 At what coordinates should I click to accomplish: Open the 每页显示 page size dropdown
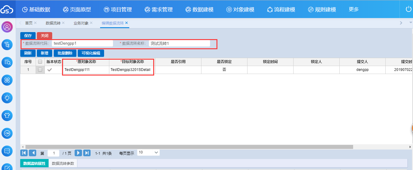point(148,153)
